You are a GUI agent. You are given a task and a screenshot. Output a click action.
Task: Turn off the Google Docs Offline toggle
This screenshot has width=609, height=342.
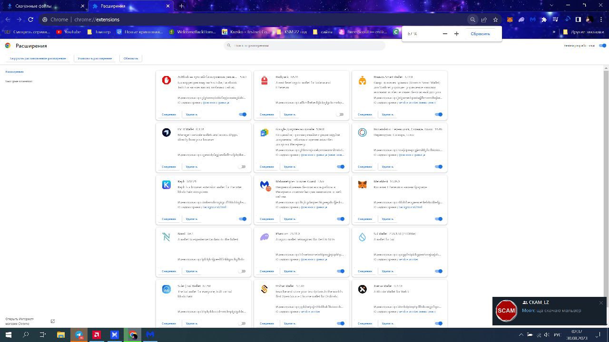pos(341,167)
